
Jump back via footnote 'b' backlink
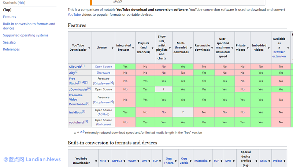(84, 132)
